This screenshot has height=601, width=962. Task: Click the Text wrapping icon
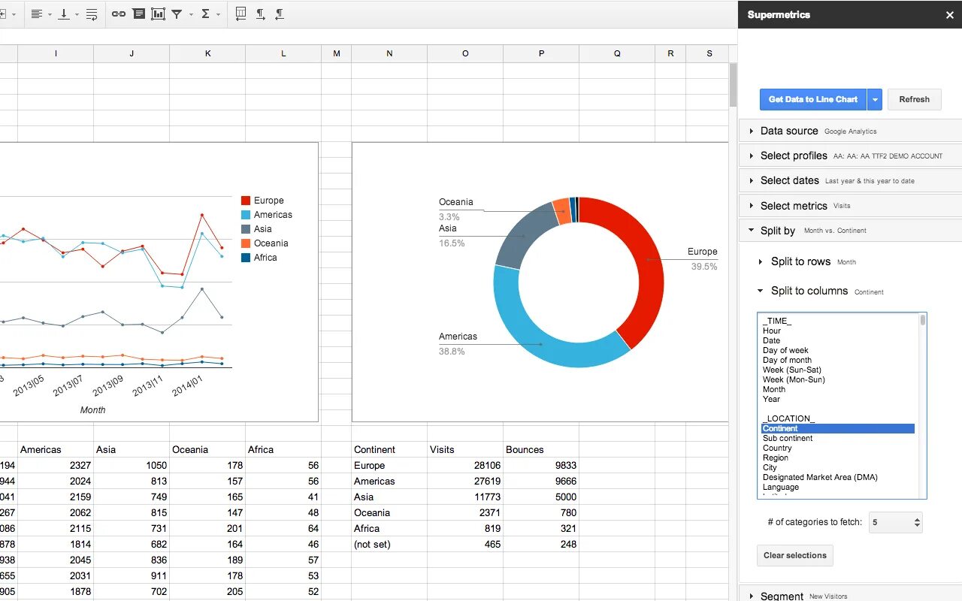(92, 14)
